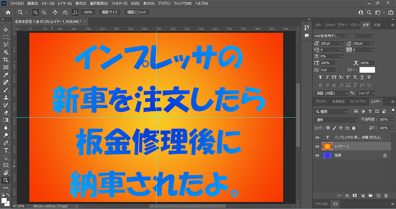Choose the Horizontal Type tool in the toolbar
The width and height of the screenshot is (396, 209).
click(x=6, y=150)
